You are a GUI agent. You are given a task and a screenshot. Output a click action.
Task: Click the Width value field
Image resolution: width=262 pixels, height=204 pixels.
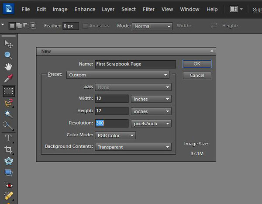tap(112, 99)
